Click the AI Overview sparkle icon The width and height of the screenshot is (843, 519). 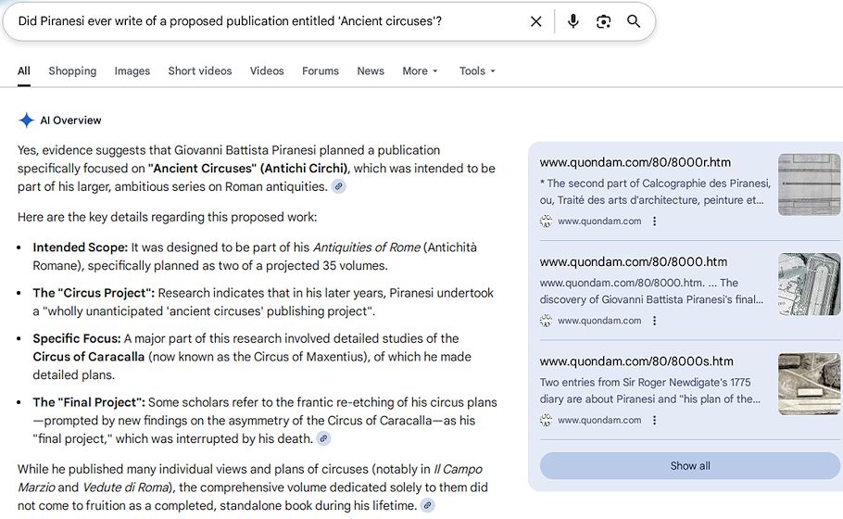(27, 120)
